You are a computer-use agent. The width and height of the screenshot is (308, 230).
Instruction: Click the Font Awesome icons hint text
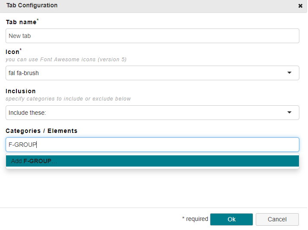pos(66,60)
